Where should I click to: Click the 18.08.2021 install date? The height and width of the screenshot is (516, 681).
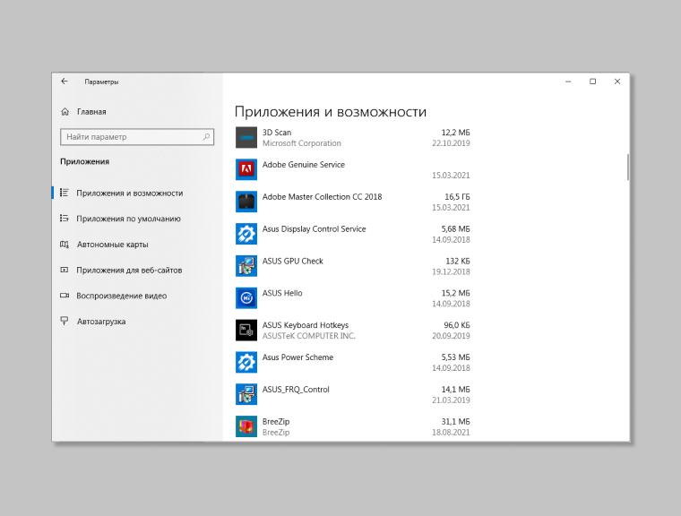pos(451,433)
